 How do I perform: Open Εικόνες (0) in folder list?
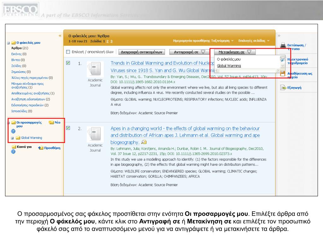click(x=19, y=54)
